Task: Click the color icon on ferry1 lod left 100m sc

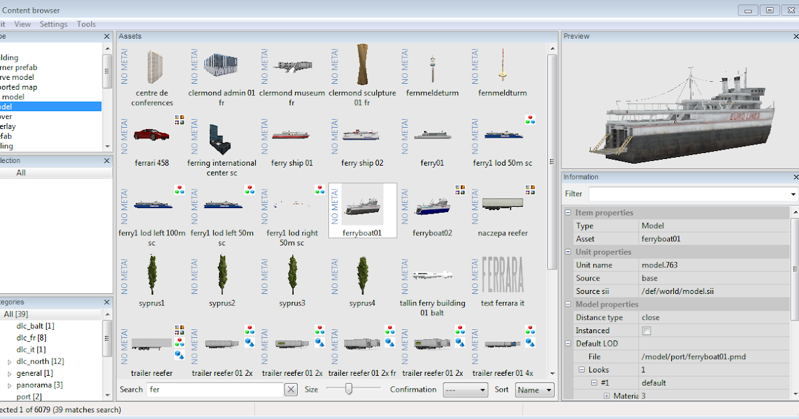Action: [178, 189]
